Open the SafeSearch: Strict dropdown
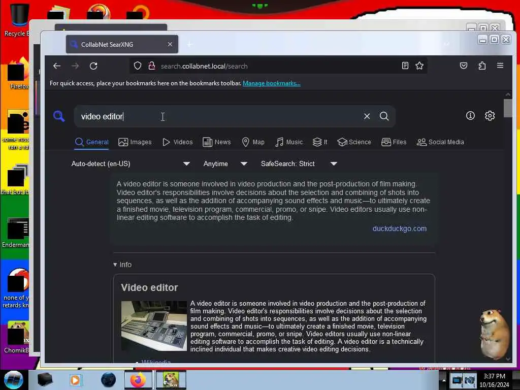Screen dimensions: 520x390 [299, 164]
